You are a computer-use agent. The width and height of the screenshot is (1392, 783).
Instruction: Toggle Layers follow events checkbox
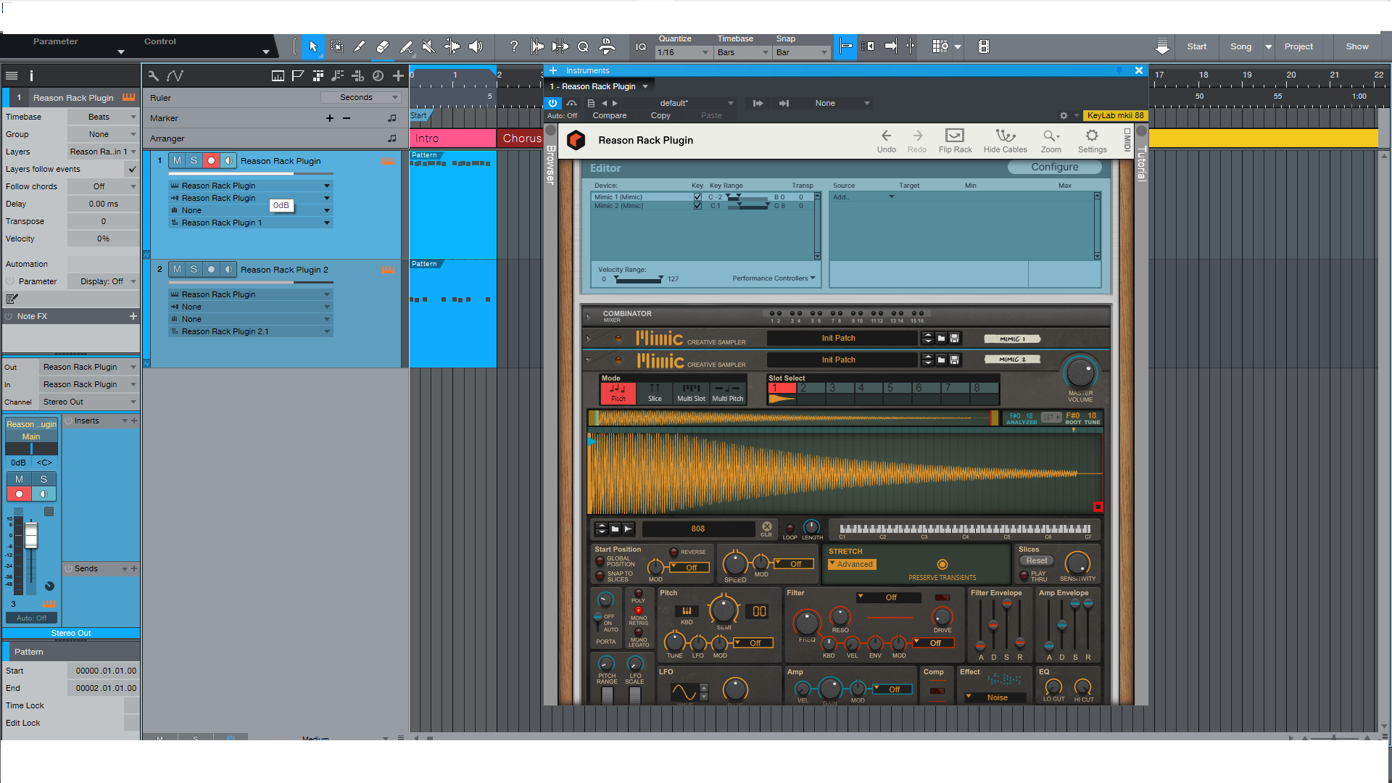click(132, 169)
